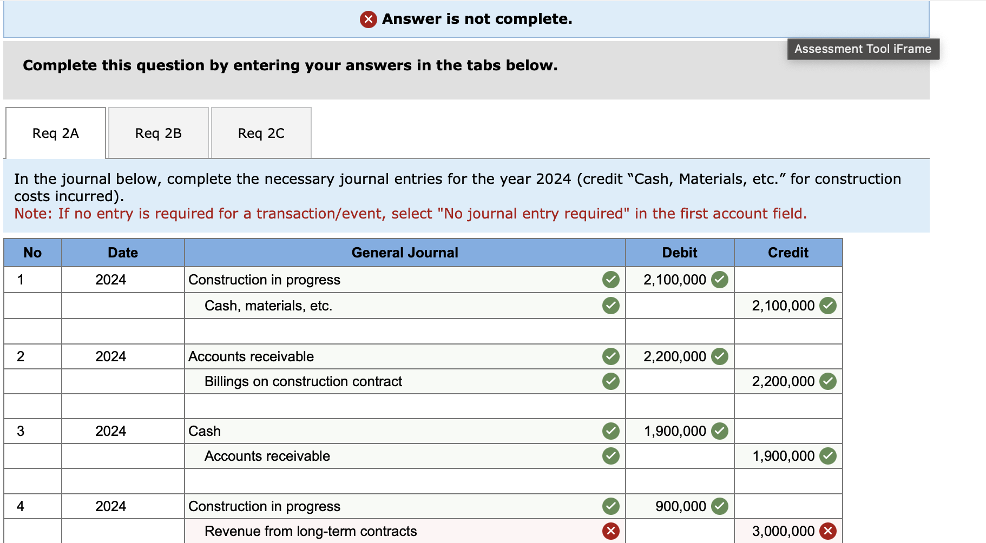Click the red 'No journal entry required' note text
The height and width of the screenshot is (543, 986).
coord(410,214)
